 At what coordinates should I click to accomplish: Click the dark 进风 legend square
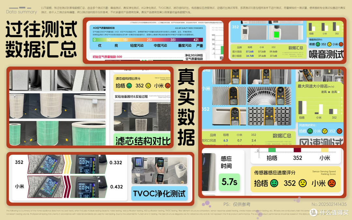329,92
